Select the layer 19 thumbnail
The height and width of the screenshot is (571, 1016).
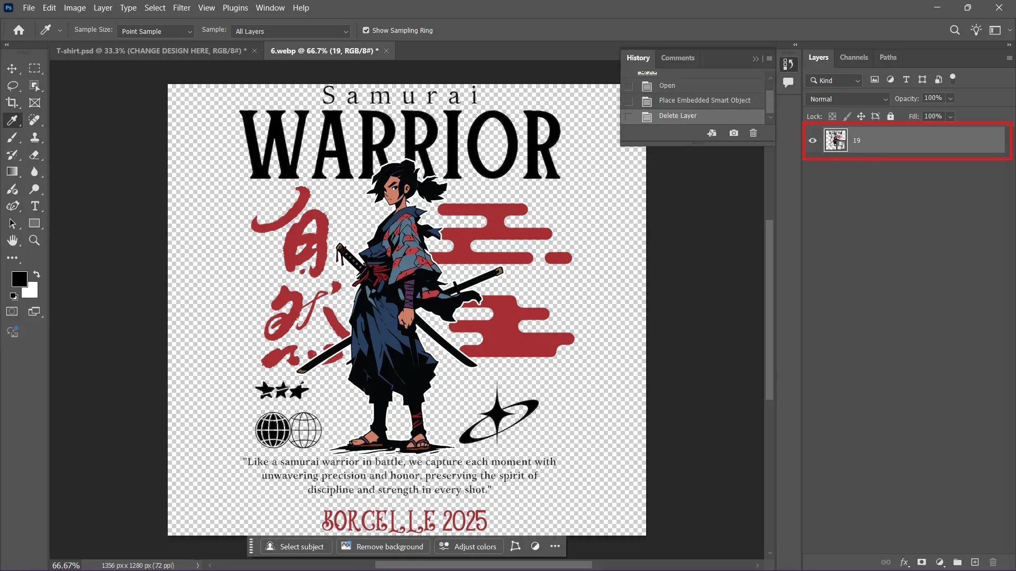pos(835,140)
